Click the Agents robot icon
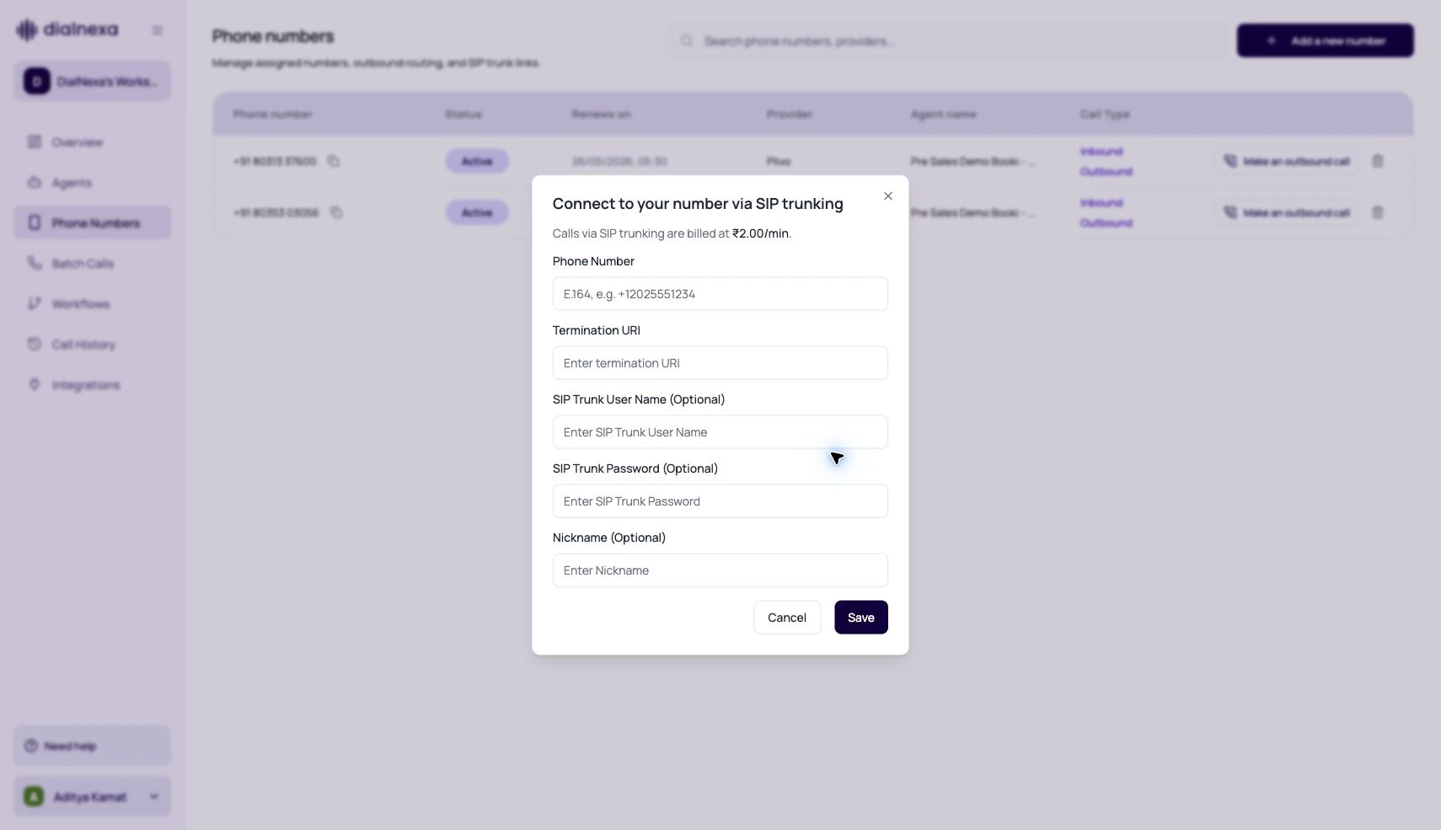This screenshot has width=1441, height=830. 35,182
